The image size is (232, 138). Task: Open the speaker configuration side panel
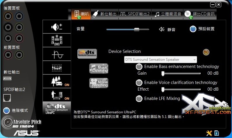point(57,40)
